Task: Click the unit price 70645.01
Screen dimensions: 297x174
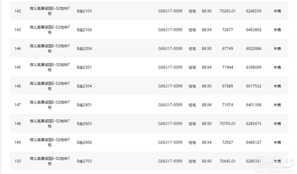Action: (227, 161)
